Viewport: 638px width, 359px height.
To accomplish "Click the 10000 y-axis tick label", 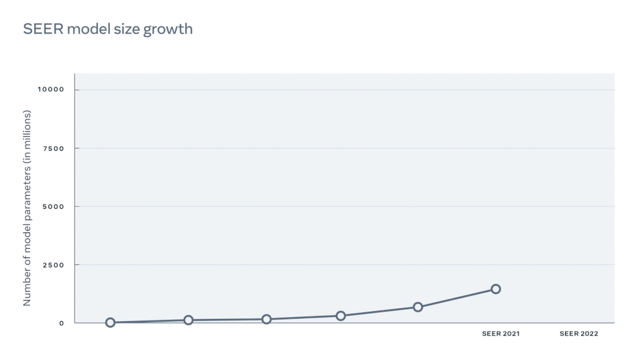I will tap(50, 90).
